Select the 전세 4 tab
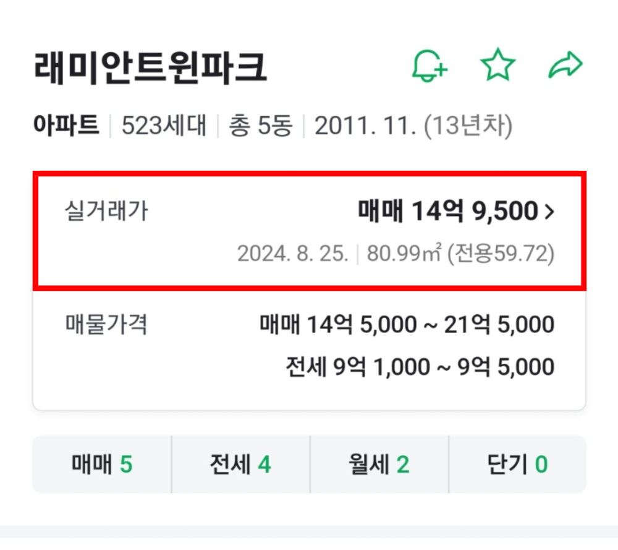The height and width of the screenshot is (550, 618). pyautogui.click(x=240, y=464)
